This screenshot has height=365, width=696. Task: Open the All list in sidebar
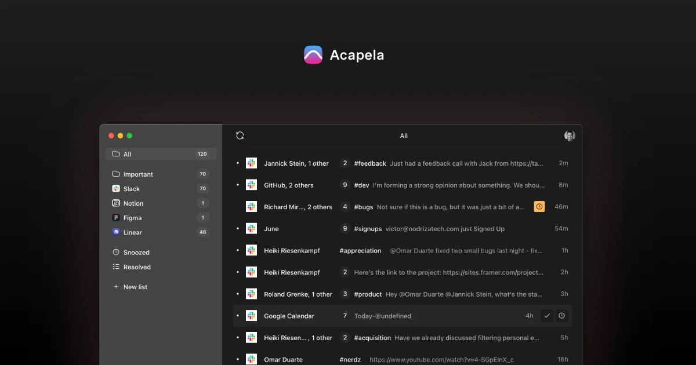pyautogui.click(x=161, y=154)
